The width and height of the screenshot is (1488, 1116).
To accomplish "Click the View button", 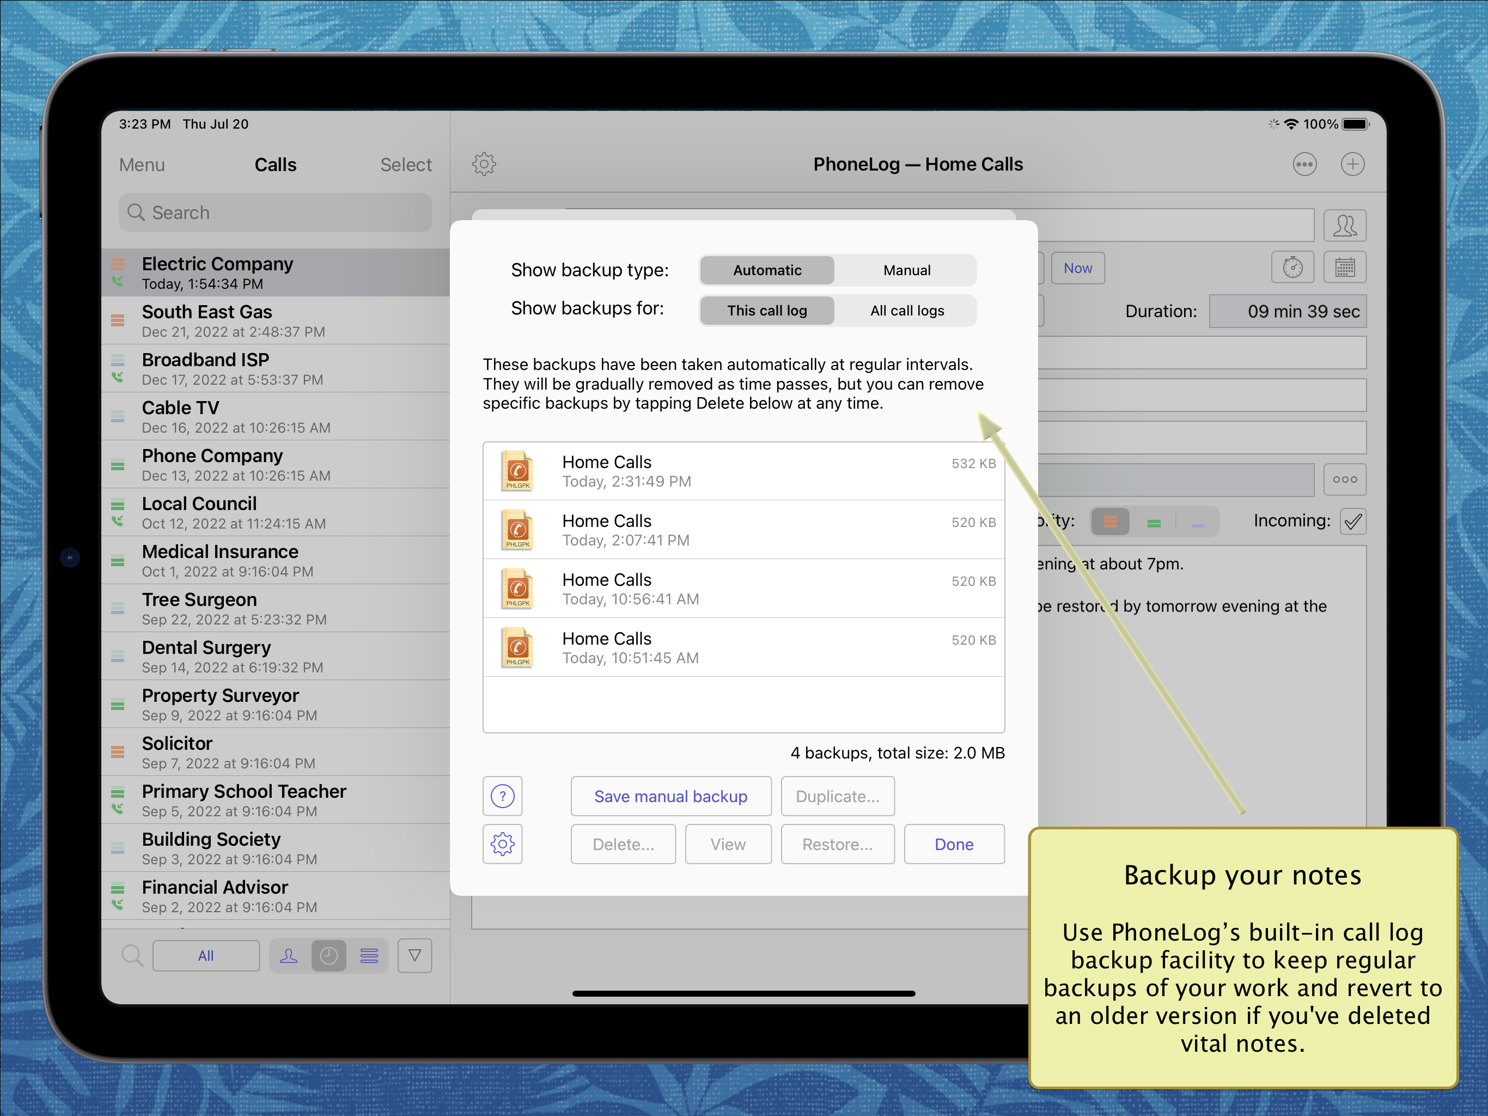I will (x=728, y=844).
